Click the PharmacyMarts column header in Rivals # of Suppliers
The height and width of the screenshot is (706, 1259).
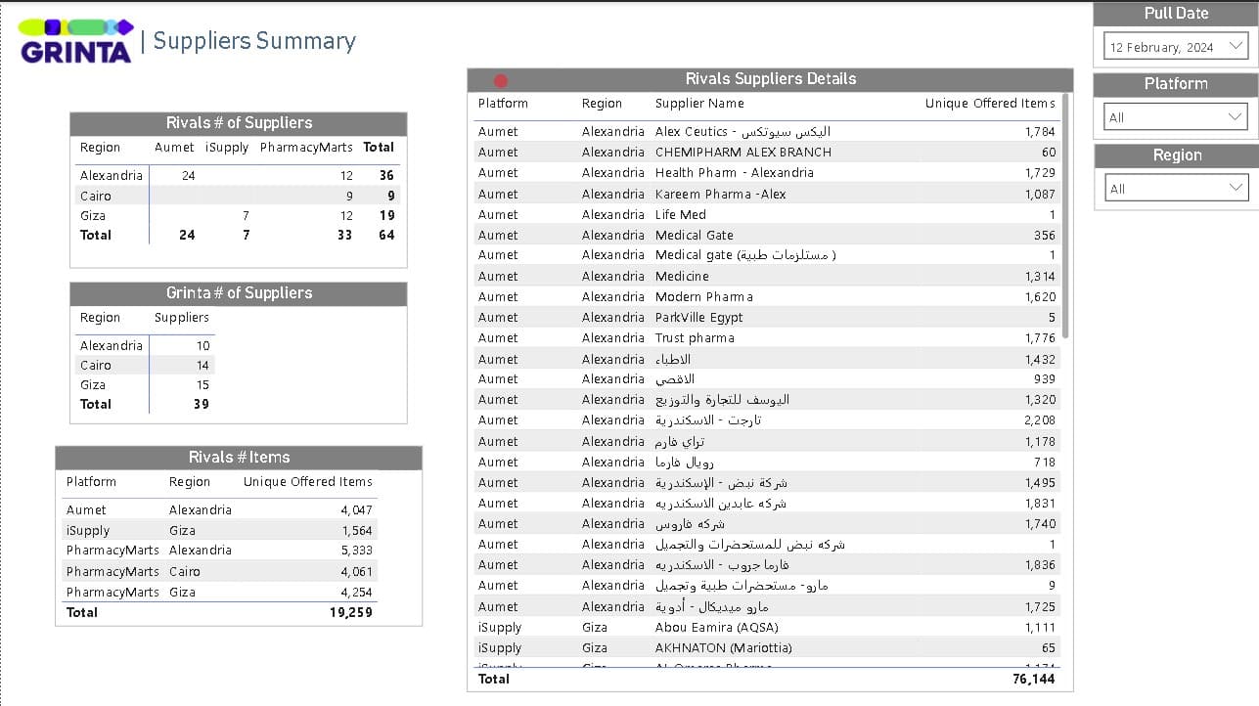click(x=306, y=148)
